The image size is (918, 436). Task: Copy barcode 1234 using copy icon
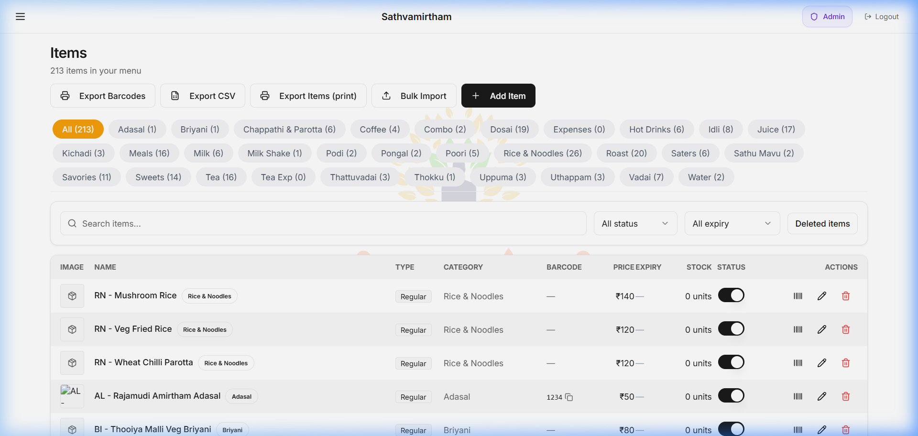[569, 397]
